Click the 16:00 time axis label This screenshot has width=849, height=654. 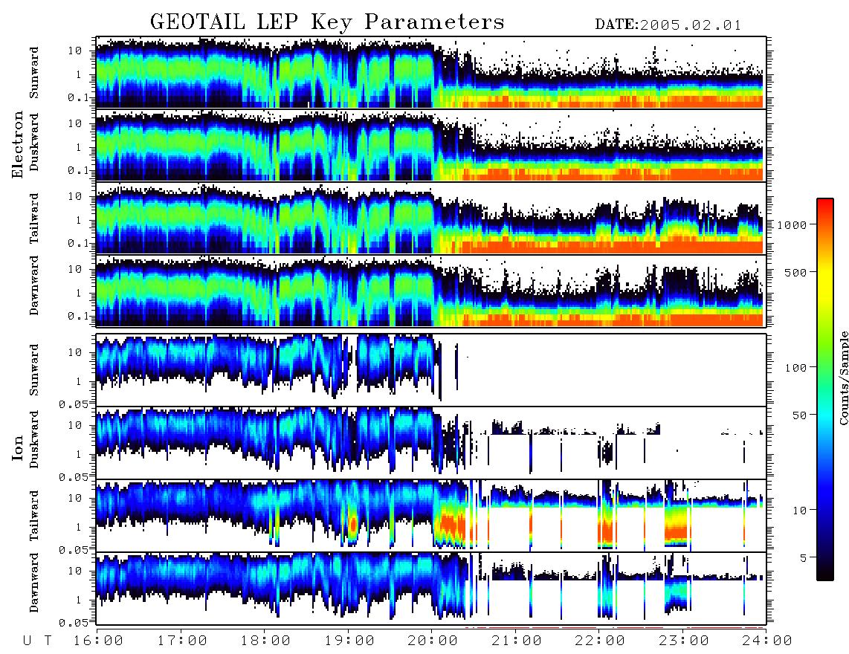(x=99, y=641)
